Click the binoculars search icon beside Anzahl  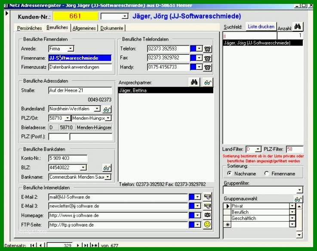click(x=298, y=27)
